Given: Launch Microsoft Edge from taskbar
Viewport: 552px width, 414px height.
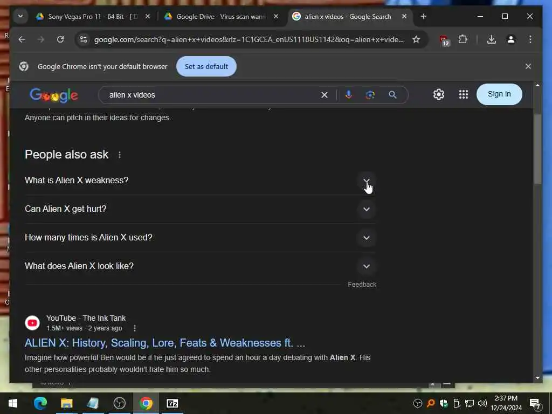Looking at the screenshot, I should click(40, 403).
